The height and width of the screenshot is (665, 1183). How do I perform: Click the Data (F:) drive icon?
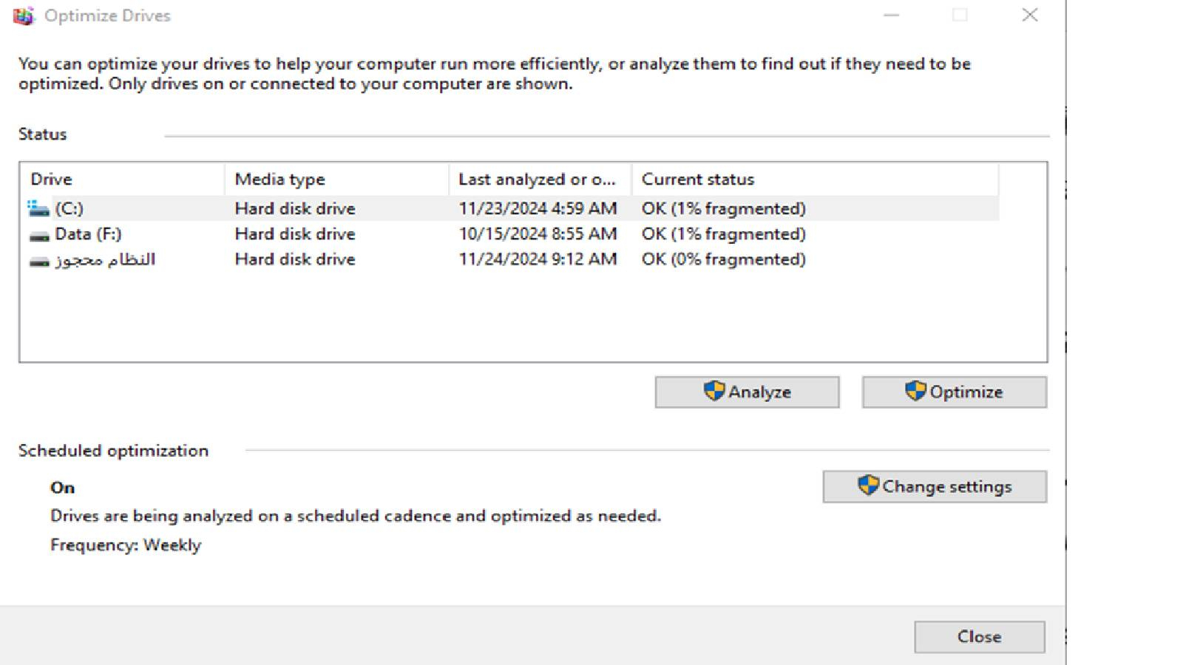point(39,236)
